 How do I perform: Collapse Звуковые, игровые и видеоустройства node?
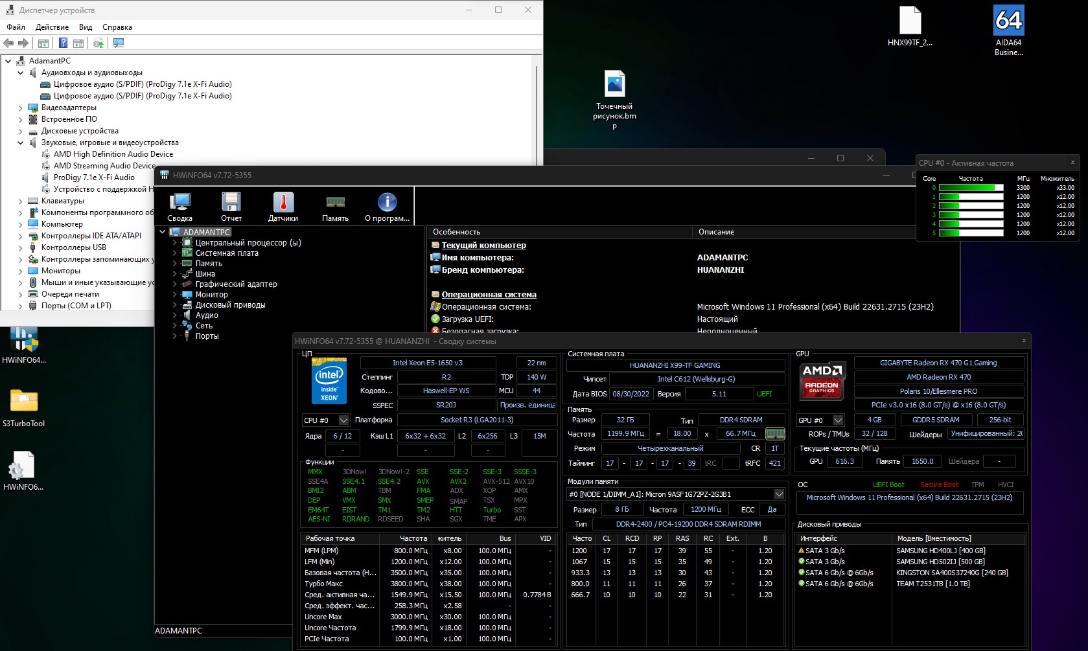point(20,143)
